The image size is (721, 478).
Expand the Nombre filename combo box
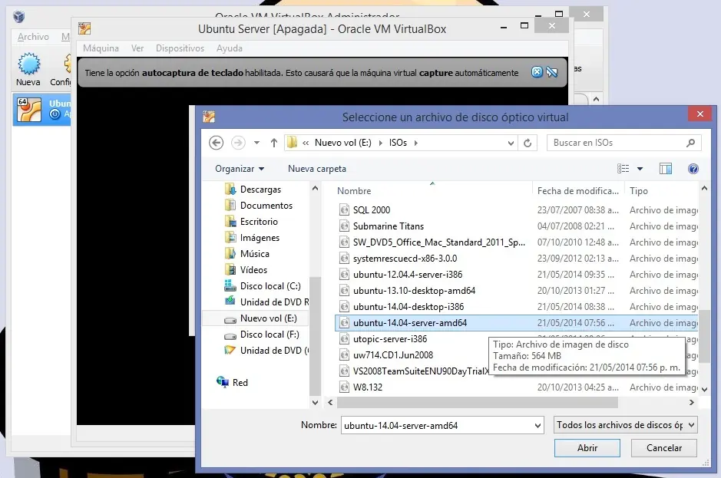(537, 426)
